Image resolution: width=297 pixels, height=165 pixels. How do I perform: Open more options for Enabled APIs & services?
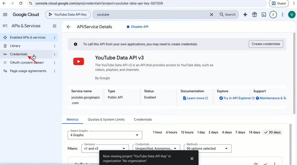point(55,38)
